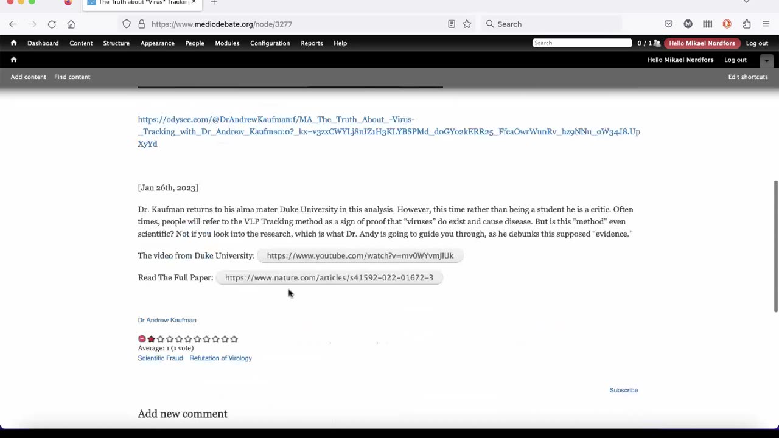This screenshot has width=779, height=438.
Task: Rate with the tenth star
Action: (234, 339)
